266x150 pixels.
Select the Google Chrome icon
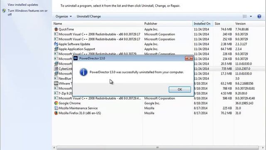(56, 103)
